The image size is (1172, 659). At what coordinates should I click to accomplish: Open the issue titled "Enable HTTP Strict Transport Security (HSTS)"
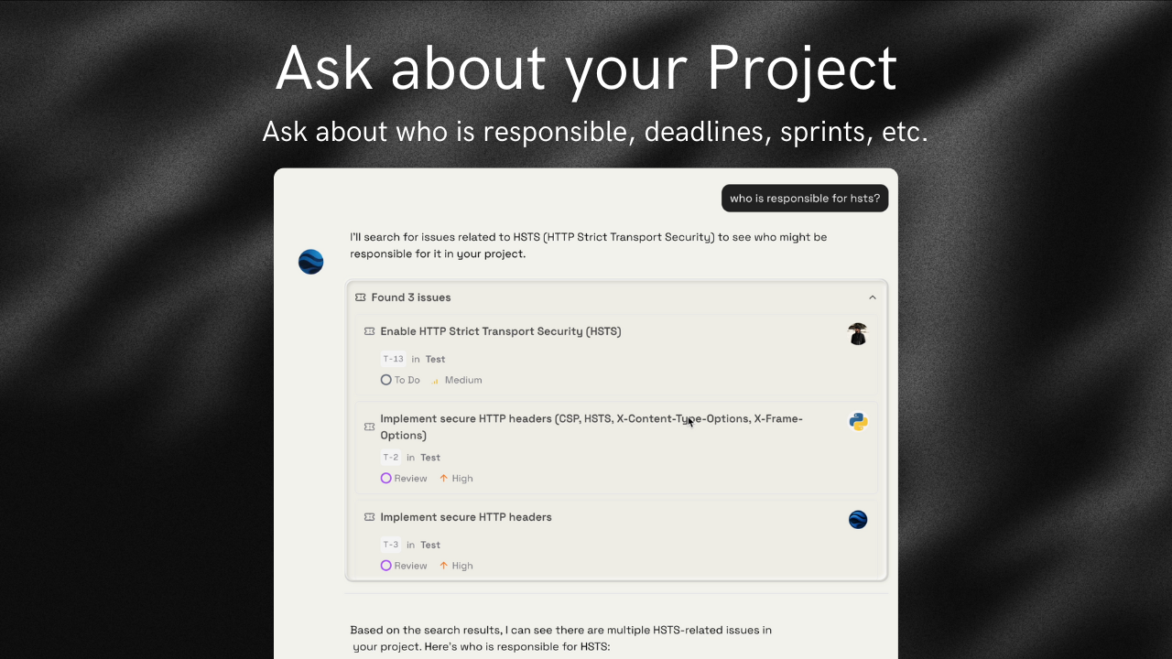[x=501, y=331]
